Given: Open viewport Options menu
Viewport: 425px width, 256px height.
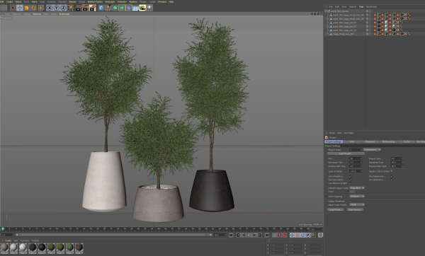Looking at the screenshot, I should coord(37,14).
